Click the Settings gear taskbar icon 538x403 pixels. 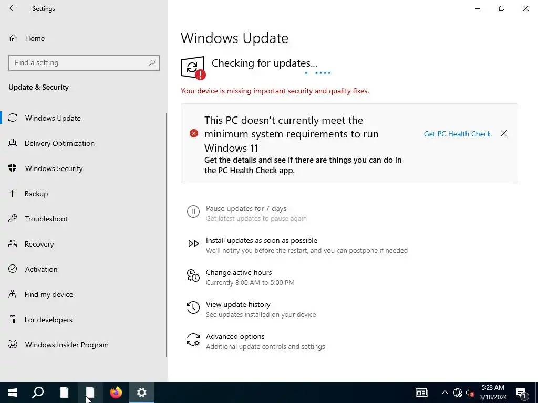(142, 393)
